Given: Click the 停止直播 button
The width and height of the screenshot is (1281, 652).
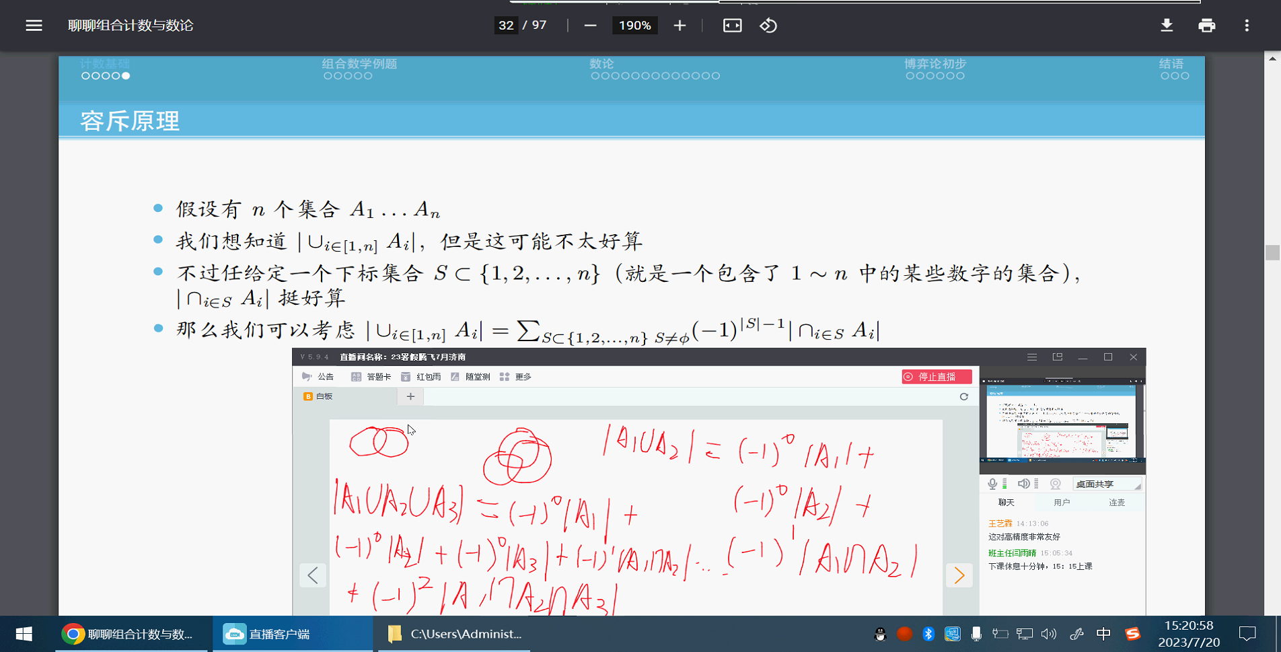Looking at the screenshot, I should (x=937, y=377).
